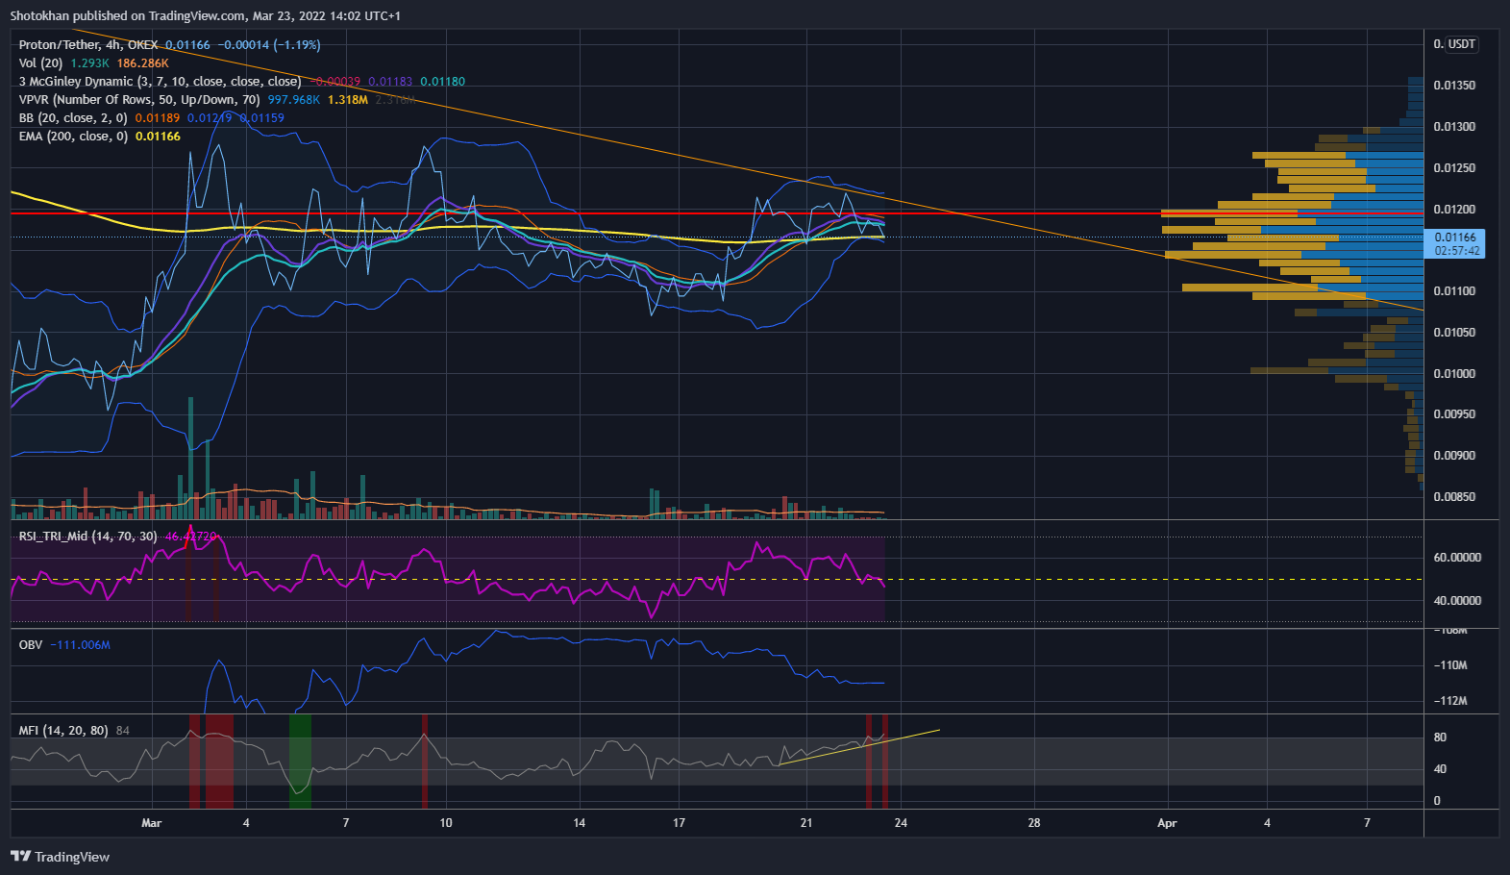Image resolution: width=1510 pixels, height=875 pixels.
Task: Select the MFI (14, 20, 80) legend
Action: pos(63,731)
